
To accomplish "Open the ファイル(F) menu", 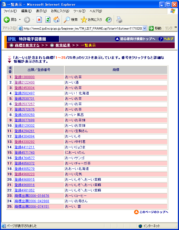I will click(x=10, y=11).
